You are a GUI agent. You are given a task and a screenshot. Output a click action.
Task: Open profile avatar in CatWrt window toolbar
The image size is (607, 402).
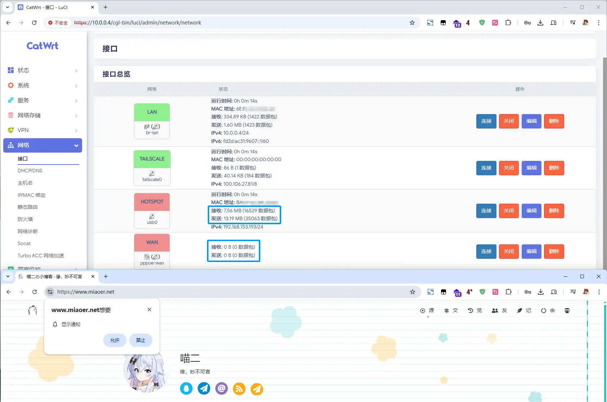point(586,23)
